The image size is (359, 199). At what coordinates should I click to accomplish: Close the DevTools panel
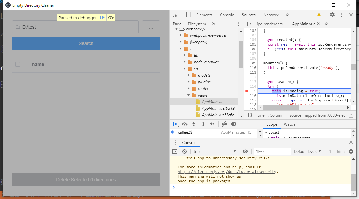tap(351, 15)
